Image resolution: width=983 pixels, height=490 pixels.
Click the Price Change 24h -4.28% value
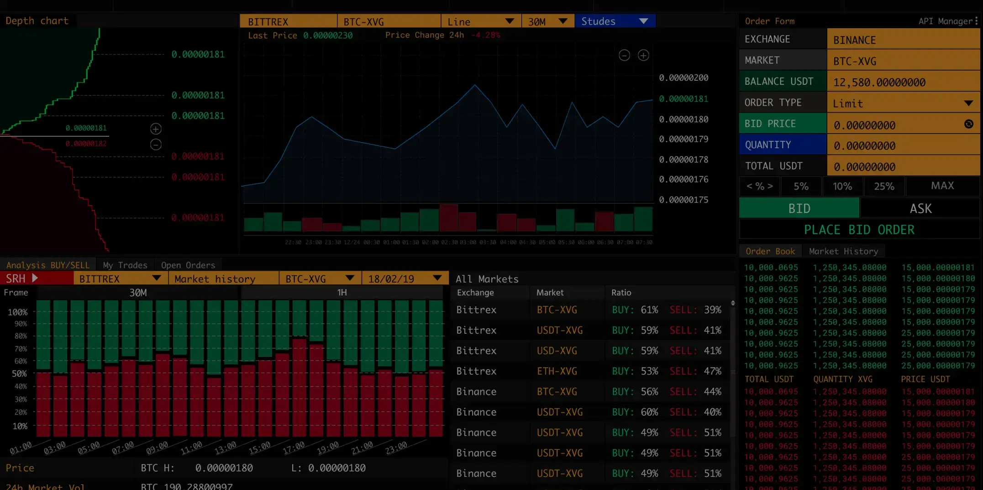[485, 35]
